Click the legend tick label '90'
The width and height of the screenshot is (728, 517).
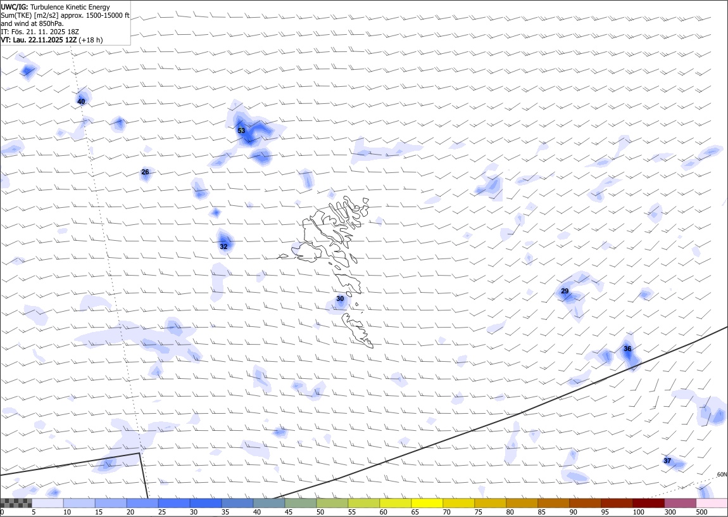point(573,512)
